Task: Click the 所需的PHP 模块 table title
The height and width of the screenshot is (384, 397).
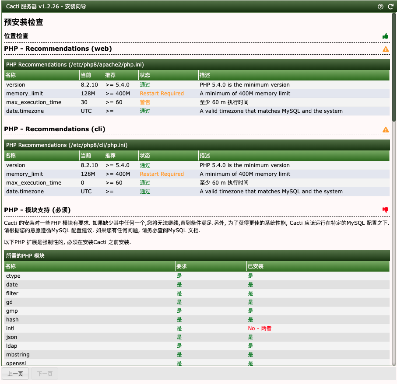Action: [197, 256]
